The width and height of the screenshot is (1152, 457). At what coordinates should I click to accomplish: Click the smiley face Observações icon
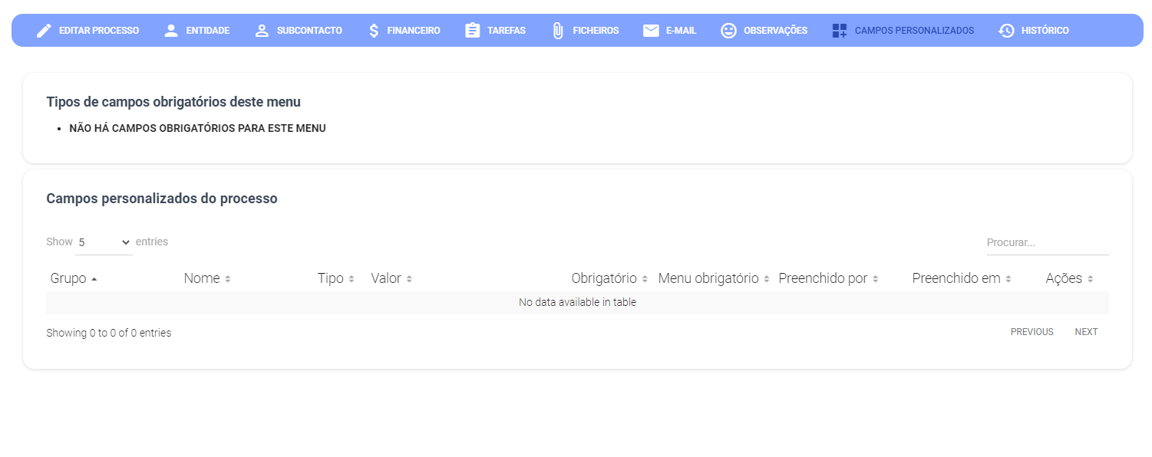(x=728, y=31)
